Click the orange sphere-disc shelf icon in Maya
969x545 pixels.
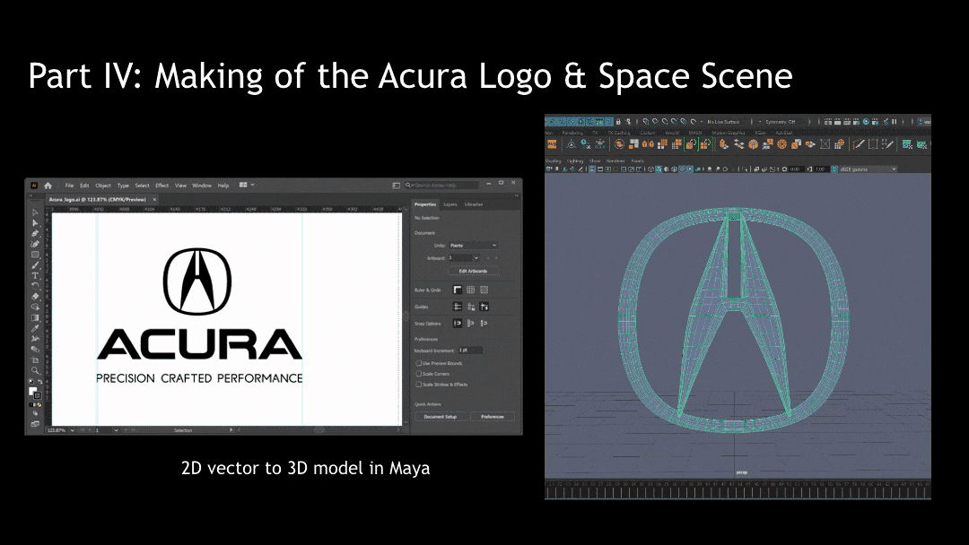[x=781, y=143]
